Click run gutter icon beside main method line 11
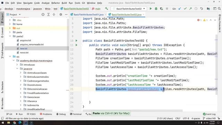 pyautogui.click(x=76, y=45)
